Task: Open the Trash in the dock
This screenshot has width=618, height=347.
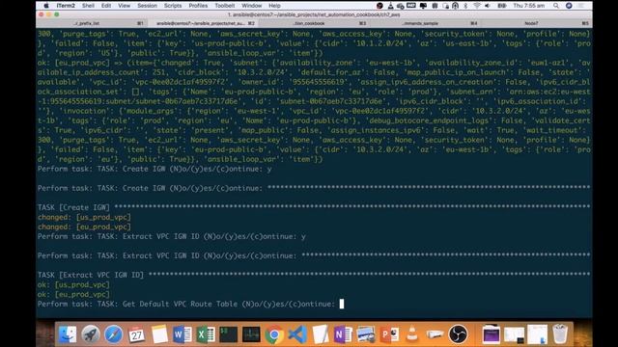Action: [x=560, y=334]
